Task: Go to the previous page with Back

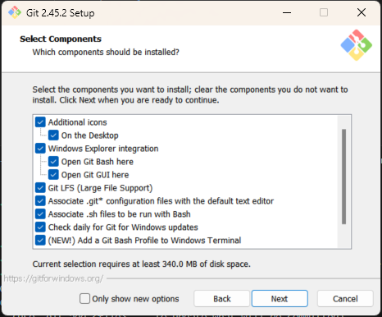Action: point(222,299)
